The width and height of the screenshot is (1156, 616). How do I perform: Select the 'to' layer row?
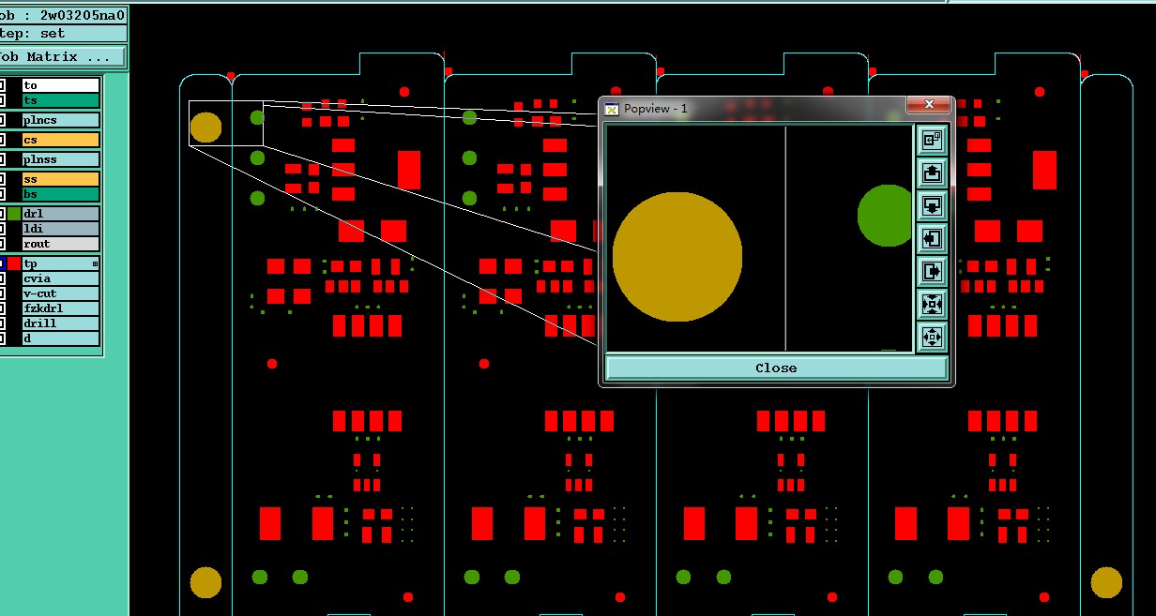[60, 85]
